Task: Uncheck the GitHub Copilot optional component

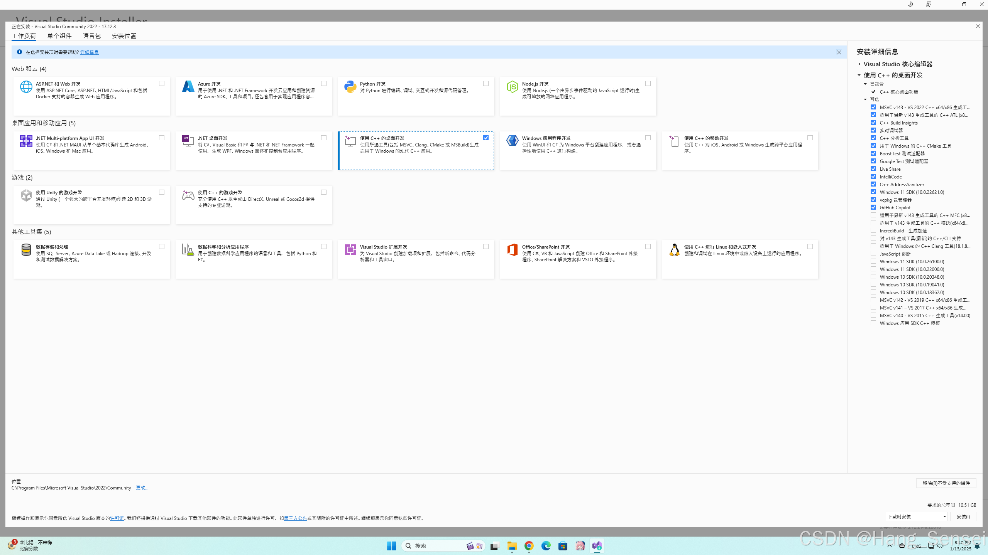Action: 873,207
